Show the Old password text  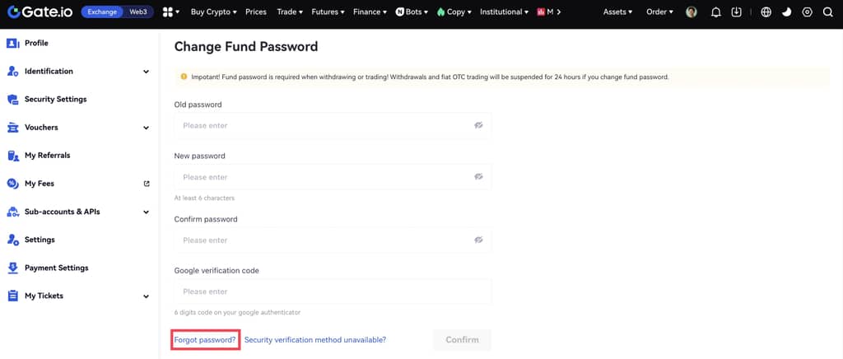coord(478,125)
